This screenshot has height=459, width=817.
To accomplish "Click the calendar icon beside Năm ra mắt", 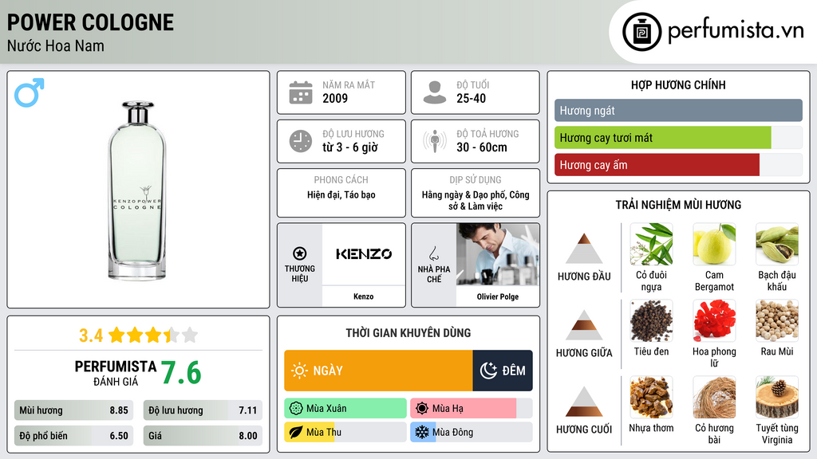I will pyautogui.click(x=301, y=92).
